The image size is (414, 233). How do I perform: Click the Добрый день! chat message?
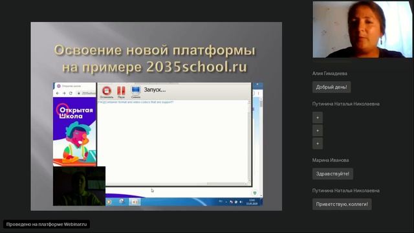[332, 87]
